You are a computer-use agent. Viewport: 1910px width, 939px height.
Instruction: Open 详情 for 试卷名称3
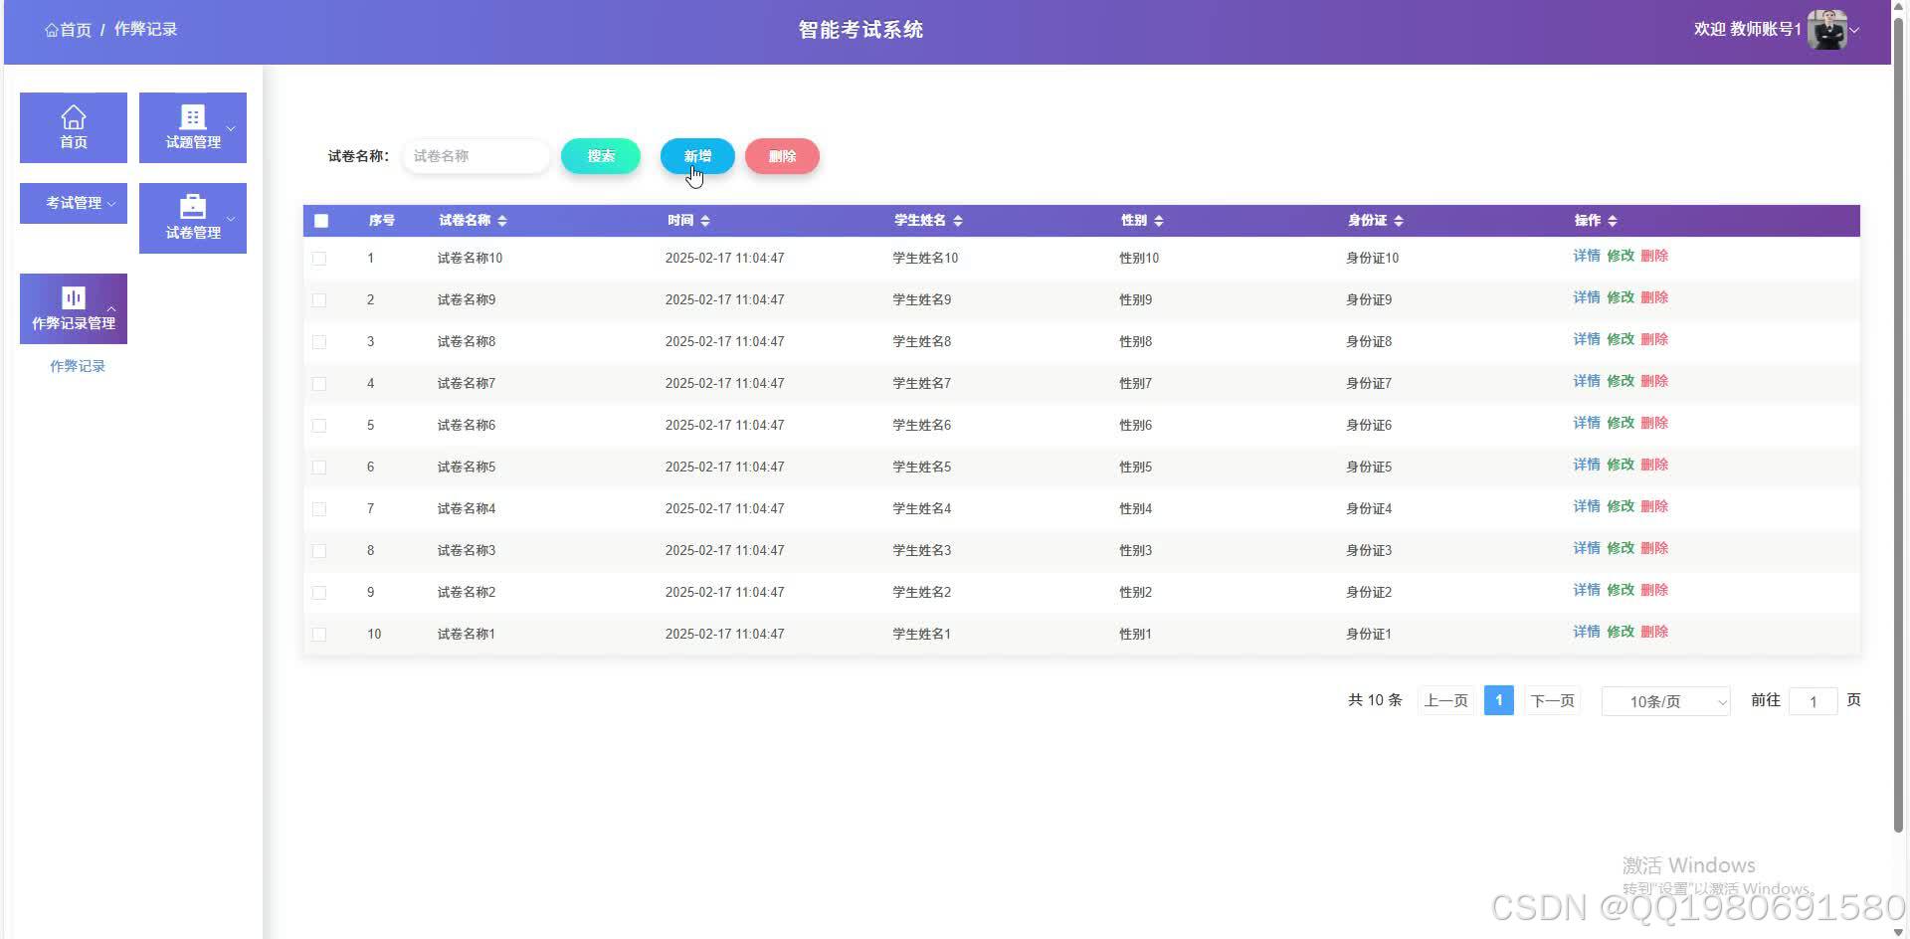click(1587, 548)
